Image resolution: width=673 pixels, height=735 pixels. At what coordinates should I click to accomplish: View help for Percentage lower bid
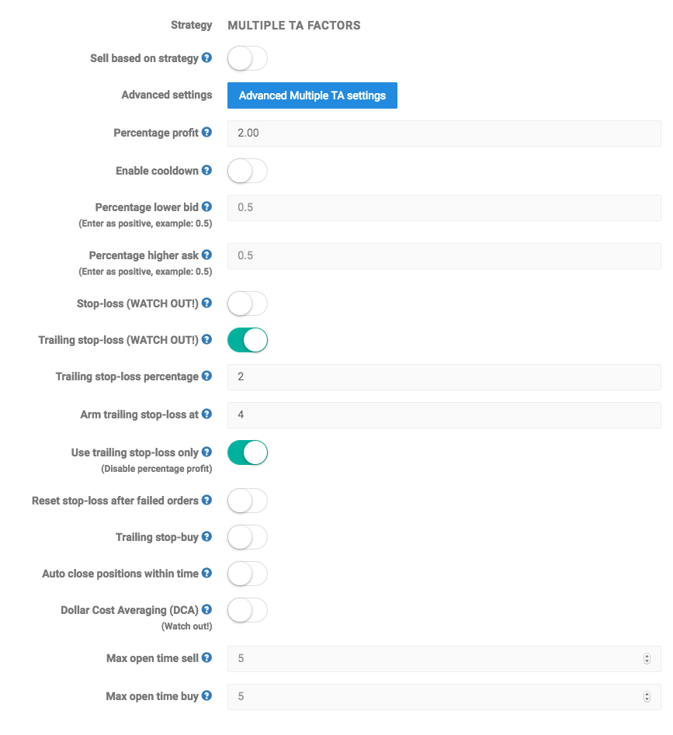click(206, 206)
